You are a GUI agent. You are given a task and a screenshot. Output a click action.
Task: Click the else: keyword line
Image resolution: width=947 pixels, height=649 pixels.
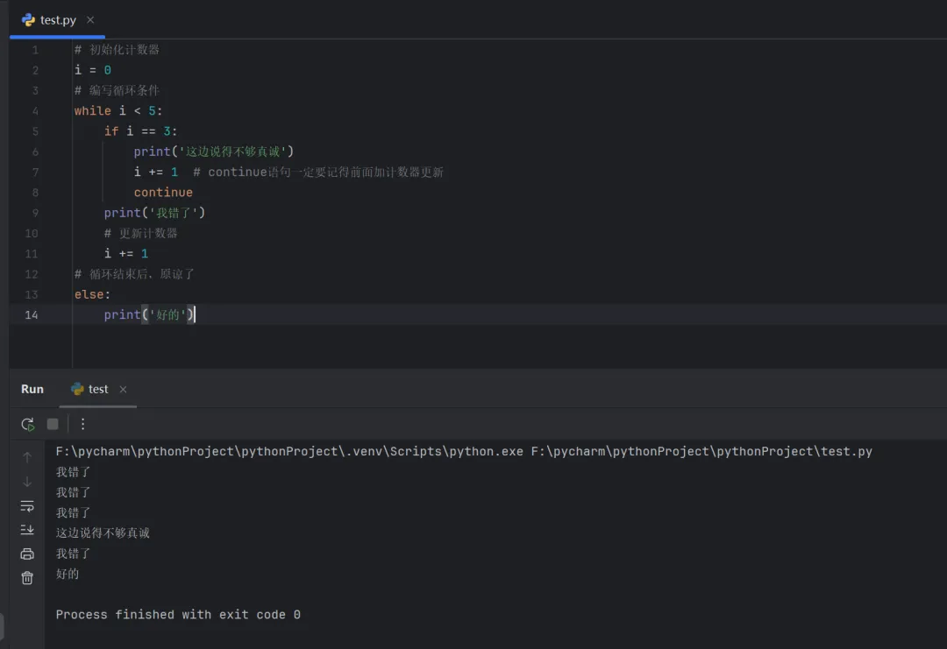point(92,294)
